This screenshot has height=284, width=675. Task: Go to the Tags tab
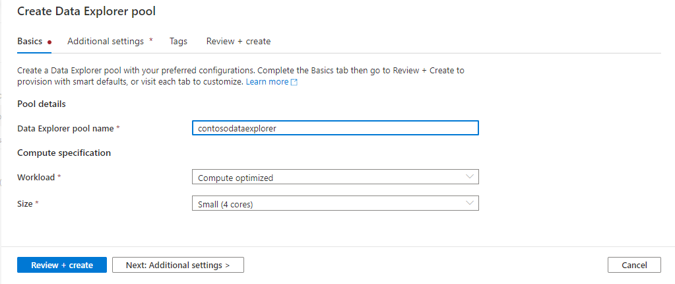[x=178, y=41]
